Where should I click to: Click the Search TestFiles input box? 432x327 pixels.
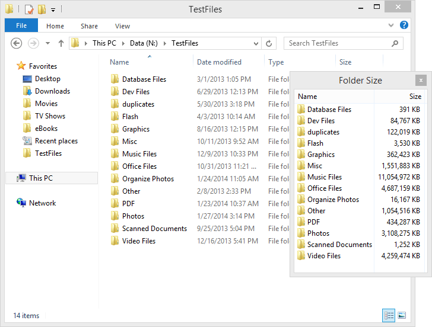tap(343, 43)
